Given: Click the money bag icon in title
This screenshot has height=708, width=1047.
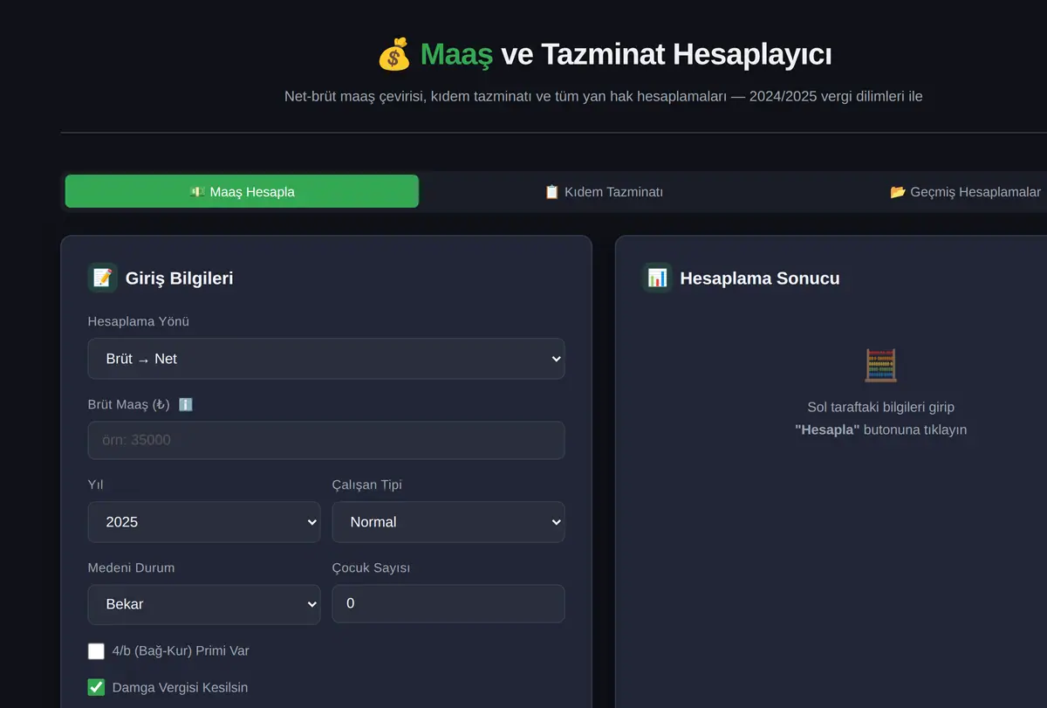Looking at the screenshot, I should [x=393, y=55].
